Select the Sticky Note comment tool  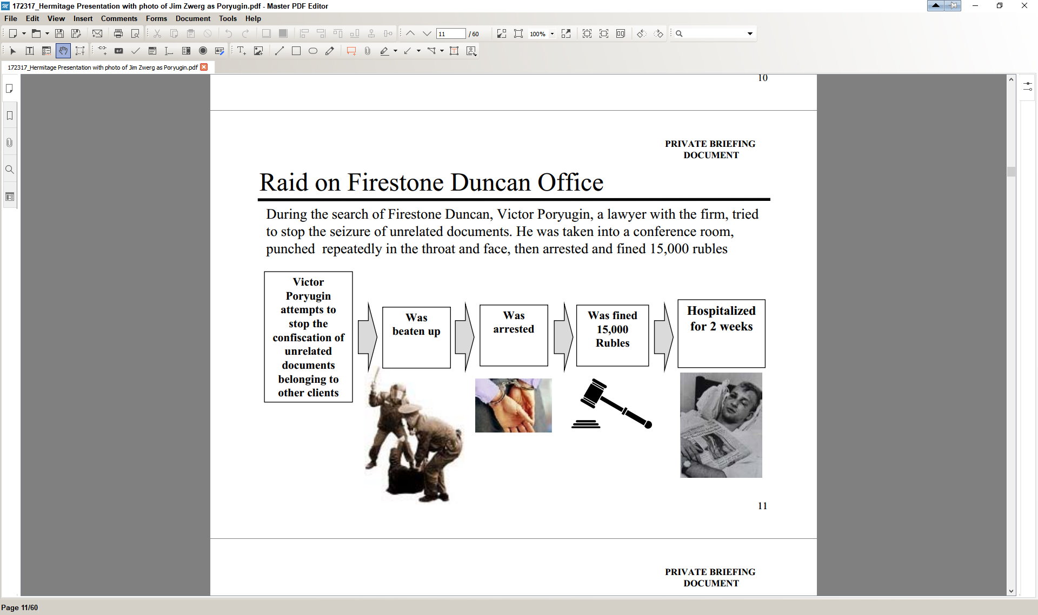(x=351, y=51)
